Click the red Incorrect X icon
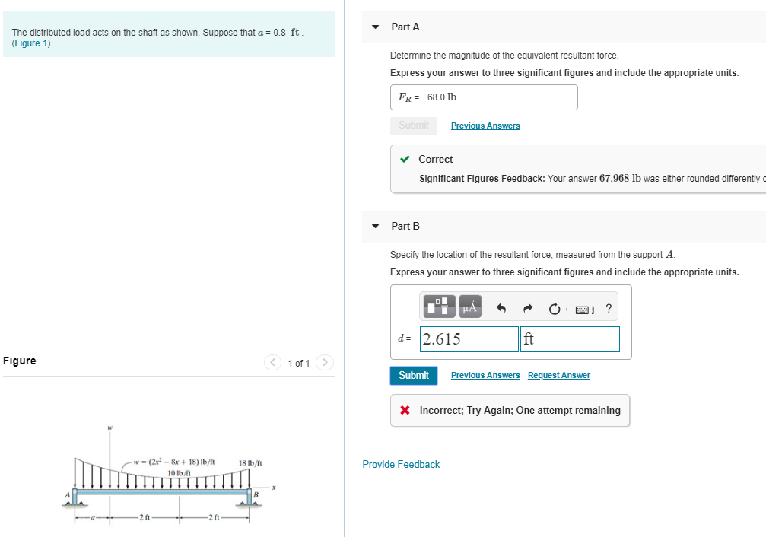 tap(404, 410)
